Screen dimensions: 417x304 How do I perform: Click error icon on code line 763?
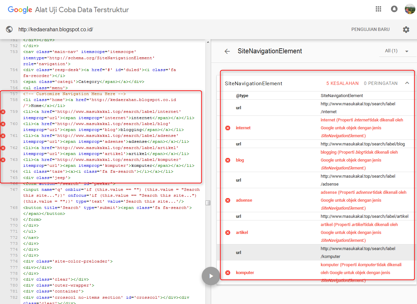pos(3,160)
